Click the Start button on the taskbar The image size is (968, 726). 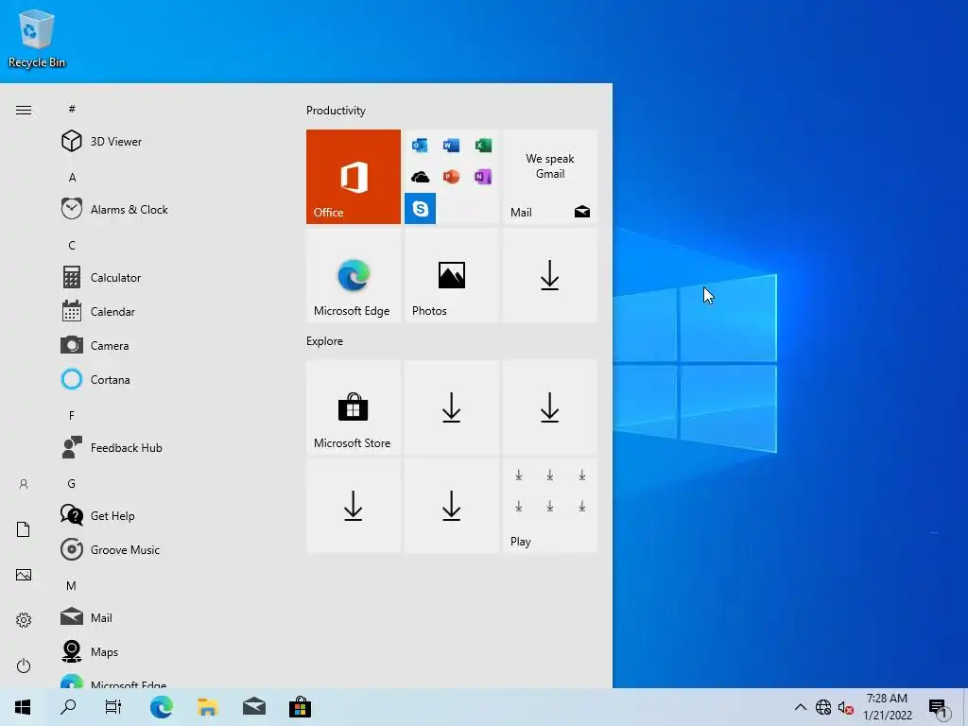click(23, 707)
